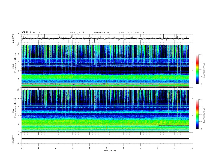Select the "start UT = 22:0 :1" text
Screen dimensions: 216x166
click(x=132, y=33)
